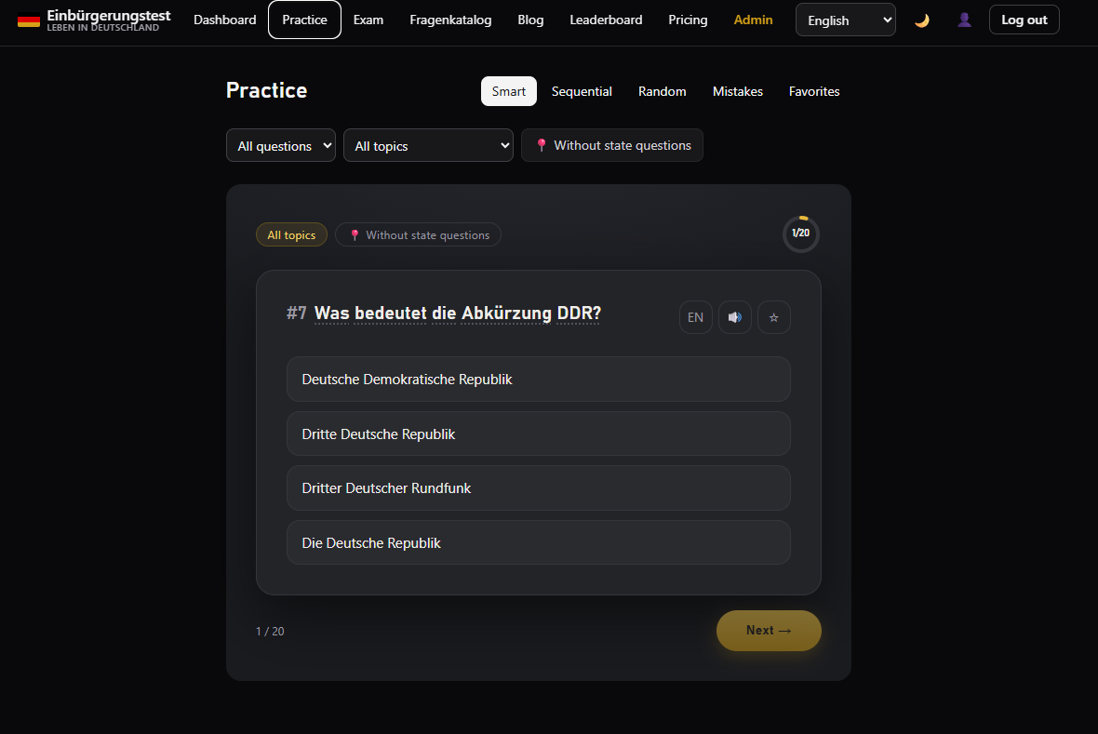Click the All topics tag chip
Image resolution: width=1098 pixels, height=734 pixels.
[291, 234]
